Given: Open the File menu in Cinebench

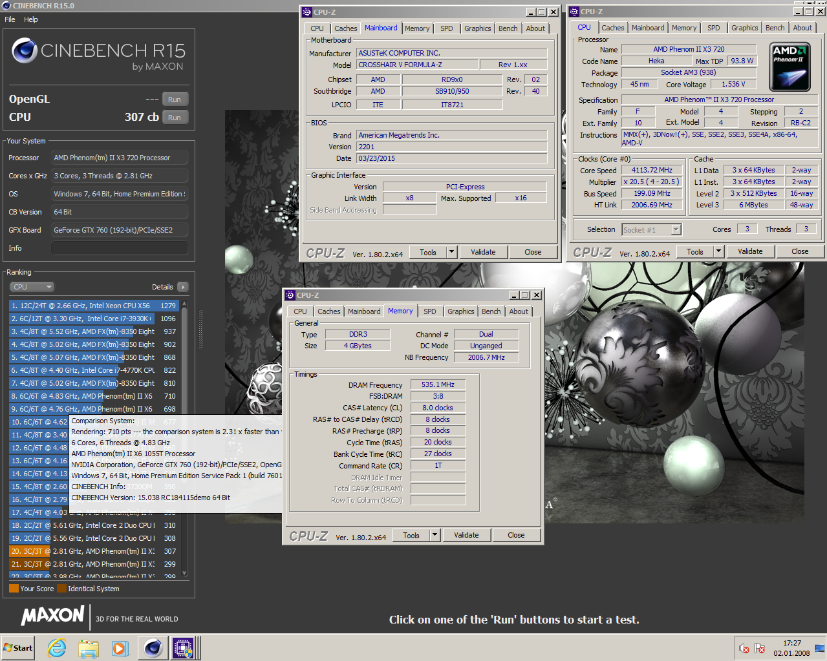Looking at the screenshot, I should pyautogui.click(x=10, y=19).
